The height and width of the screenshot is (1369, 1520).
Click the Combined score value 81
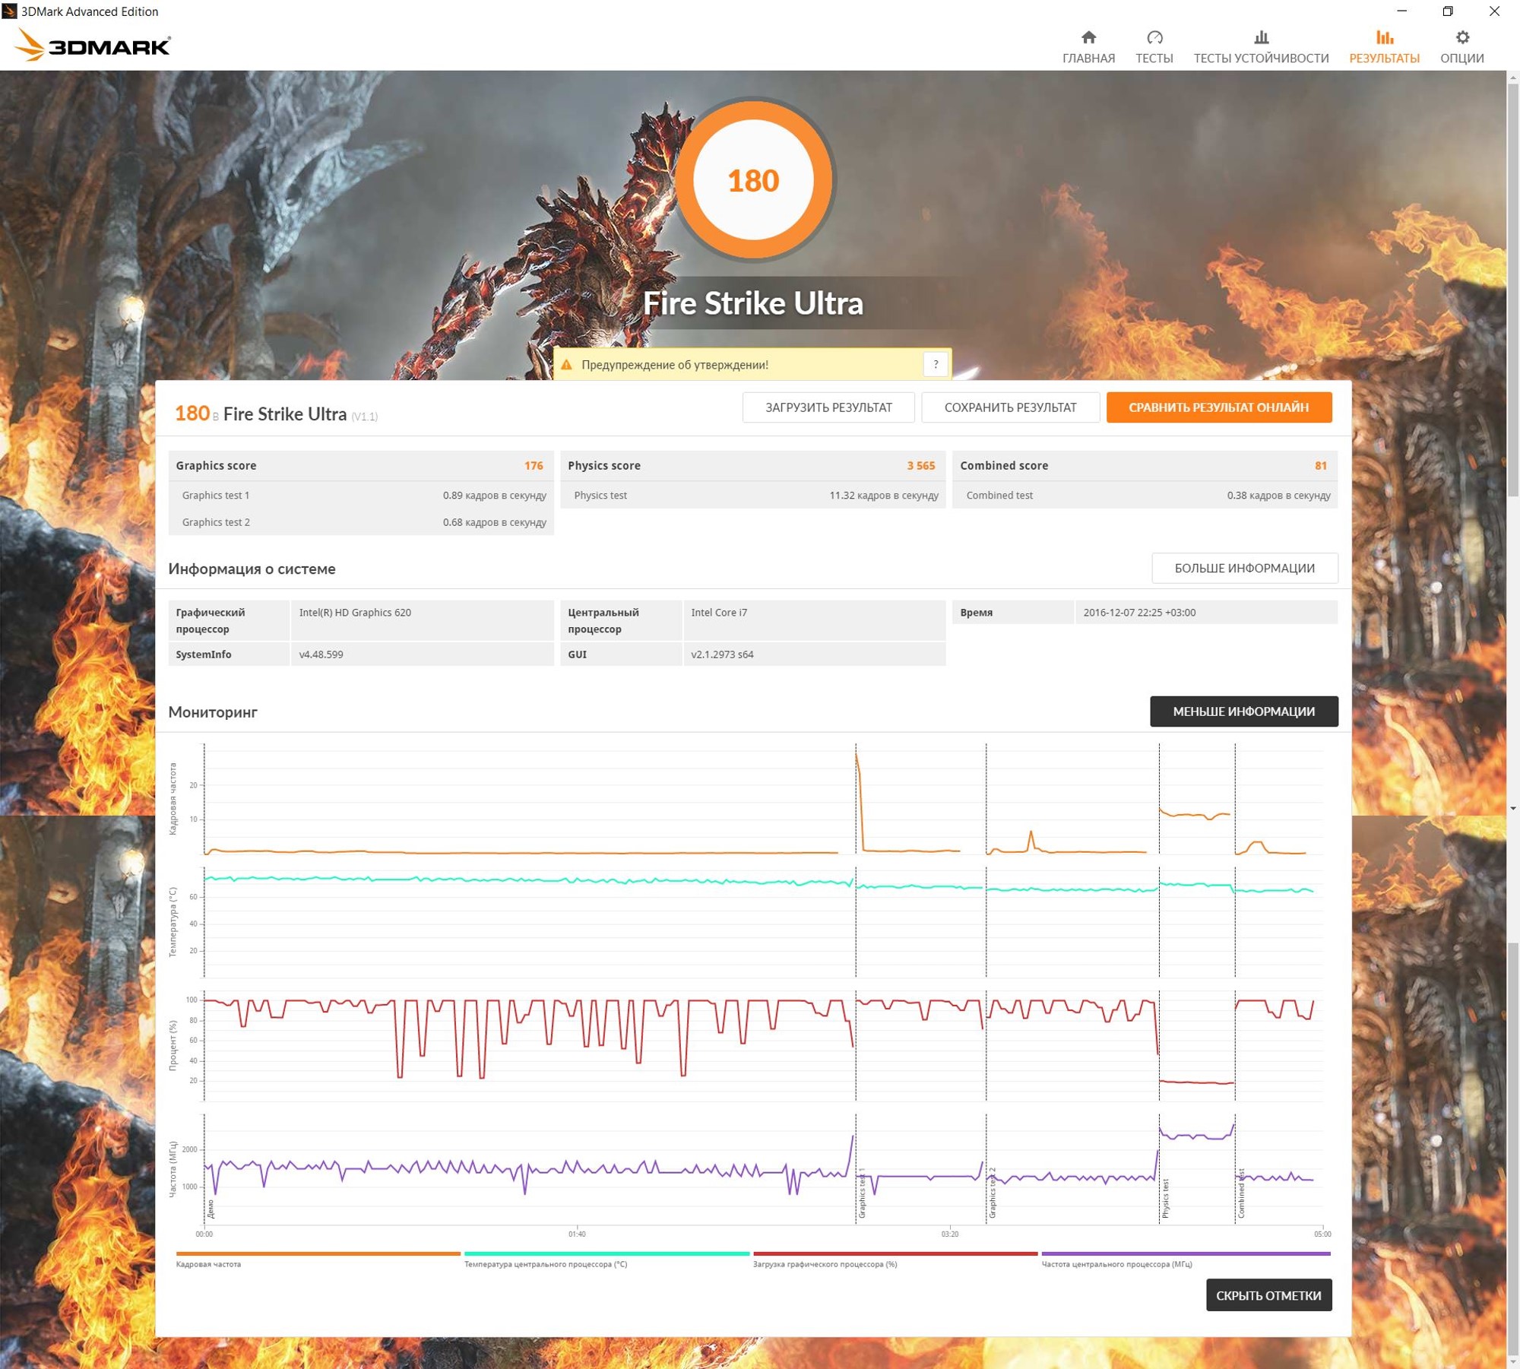[1321, 466]
